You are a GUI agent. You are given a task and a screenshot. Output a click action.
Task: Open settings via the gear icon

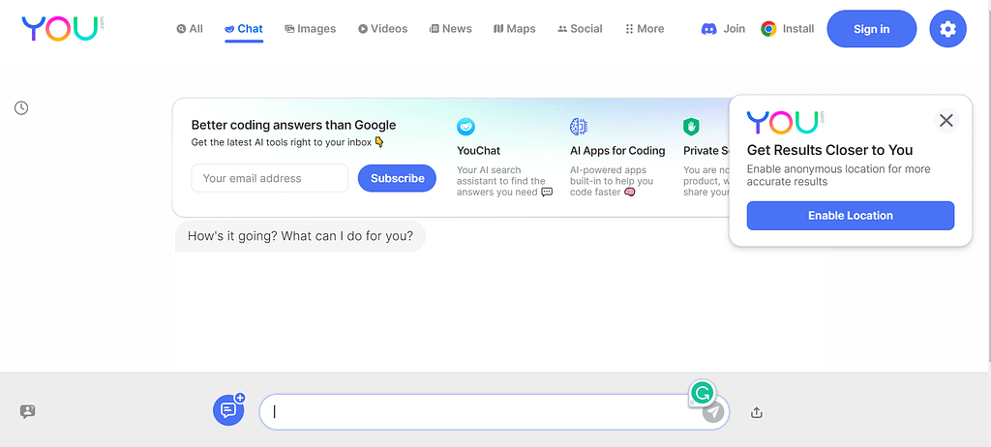tap(947, 28)
